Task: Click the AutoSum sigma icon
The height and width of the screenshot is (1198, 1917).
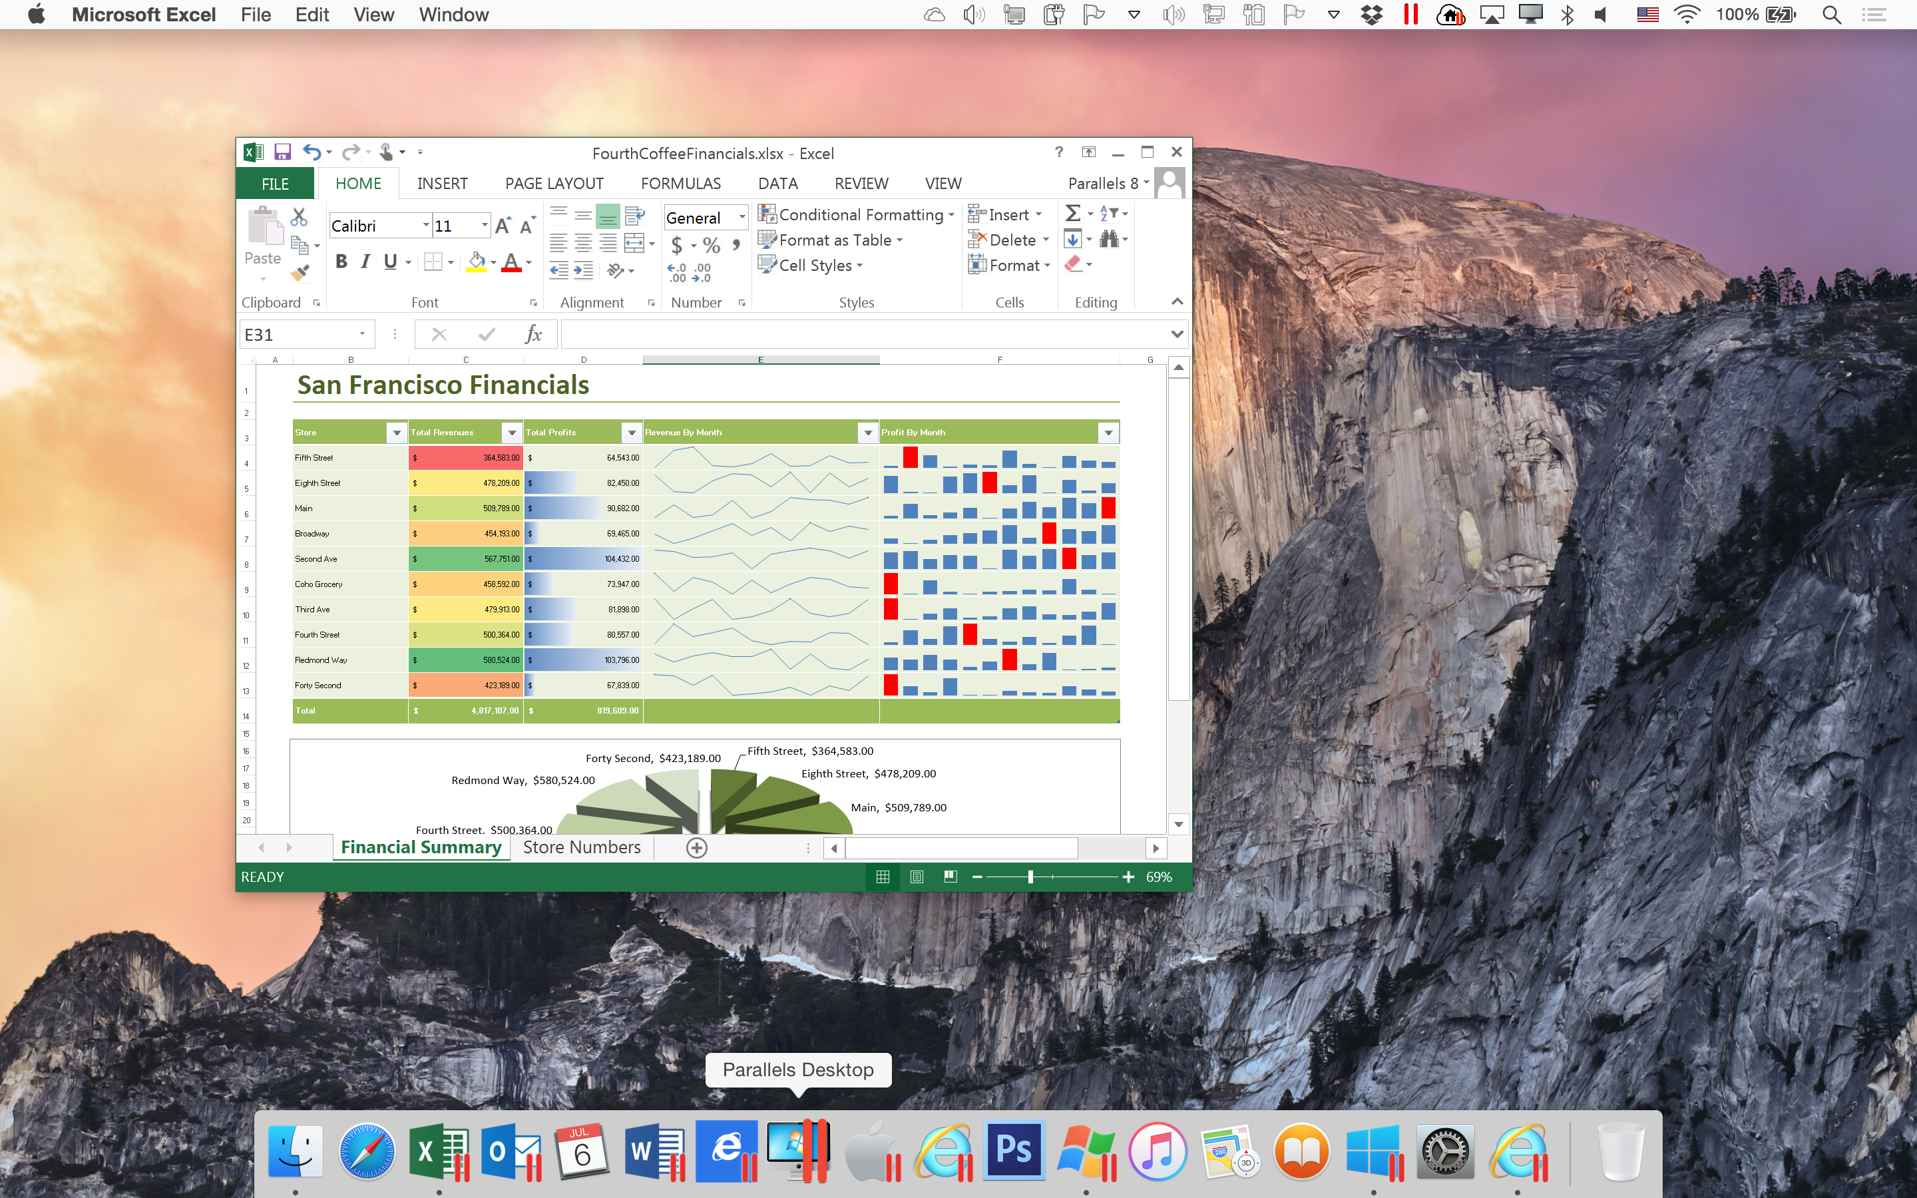Action: 1072,214
